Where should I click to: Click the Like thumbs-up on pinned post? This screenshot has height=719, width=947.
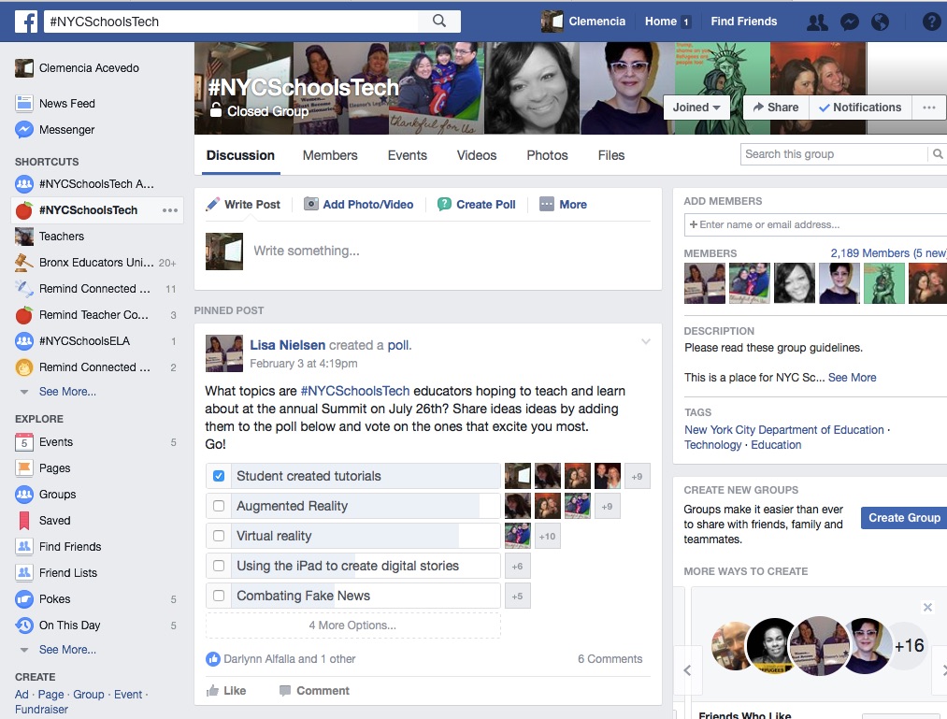point(226,691)
